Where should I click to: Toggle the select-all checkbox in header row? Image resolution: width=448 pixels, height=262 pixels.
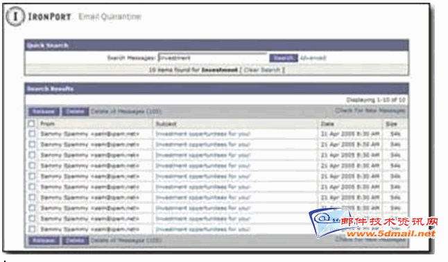pyautogui.click(x=31, y=123)
